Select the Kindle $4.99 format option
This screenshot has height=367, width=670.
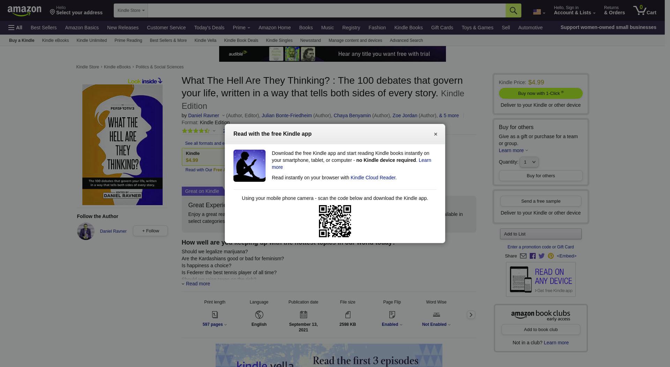[x=204, y=157]
